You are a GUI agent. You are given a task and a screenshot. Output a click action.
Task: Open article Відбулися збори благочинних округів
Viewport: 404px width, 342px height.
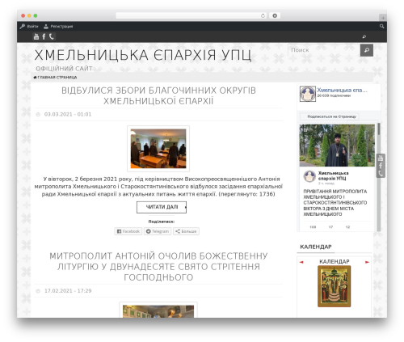coord(158,95)
